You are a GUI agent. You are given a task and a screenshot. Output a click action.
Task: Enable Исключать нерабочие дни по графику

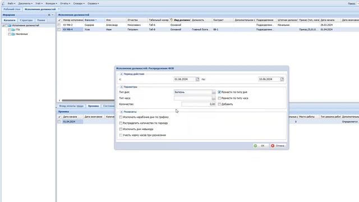coord(121,117)
